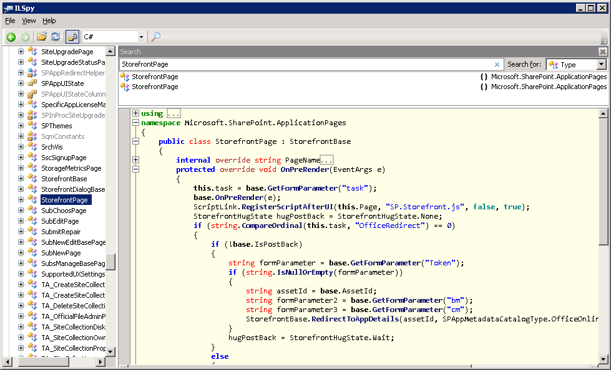Select SPThemes in the tree

(57, 126)
